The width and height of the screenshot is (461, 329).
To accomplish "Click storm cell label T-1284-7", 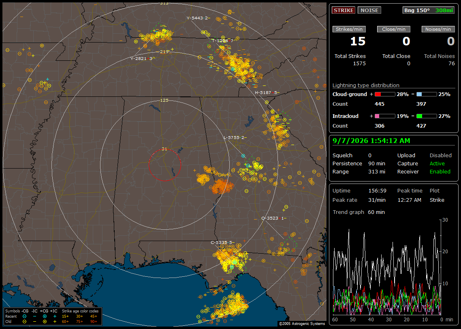I will point(222,41).
